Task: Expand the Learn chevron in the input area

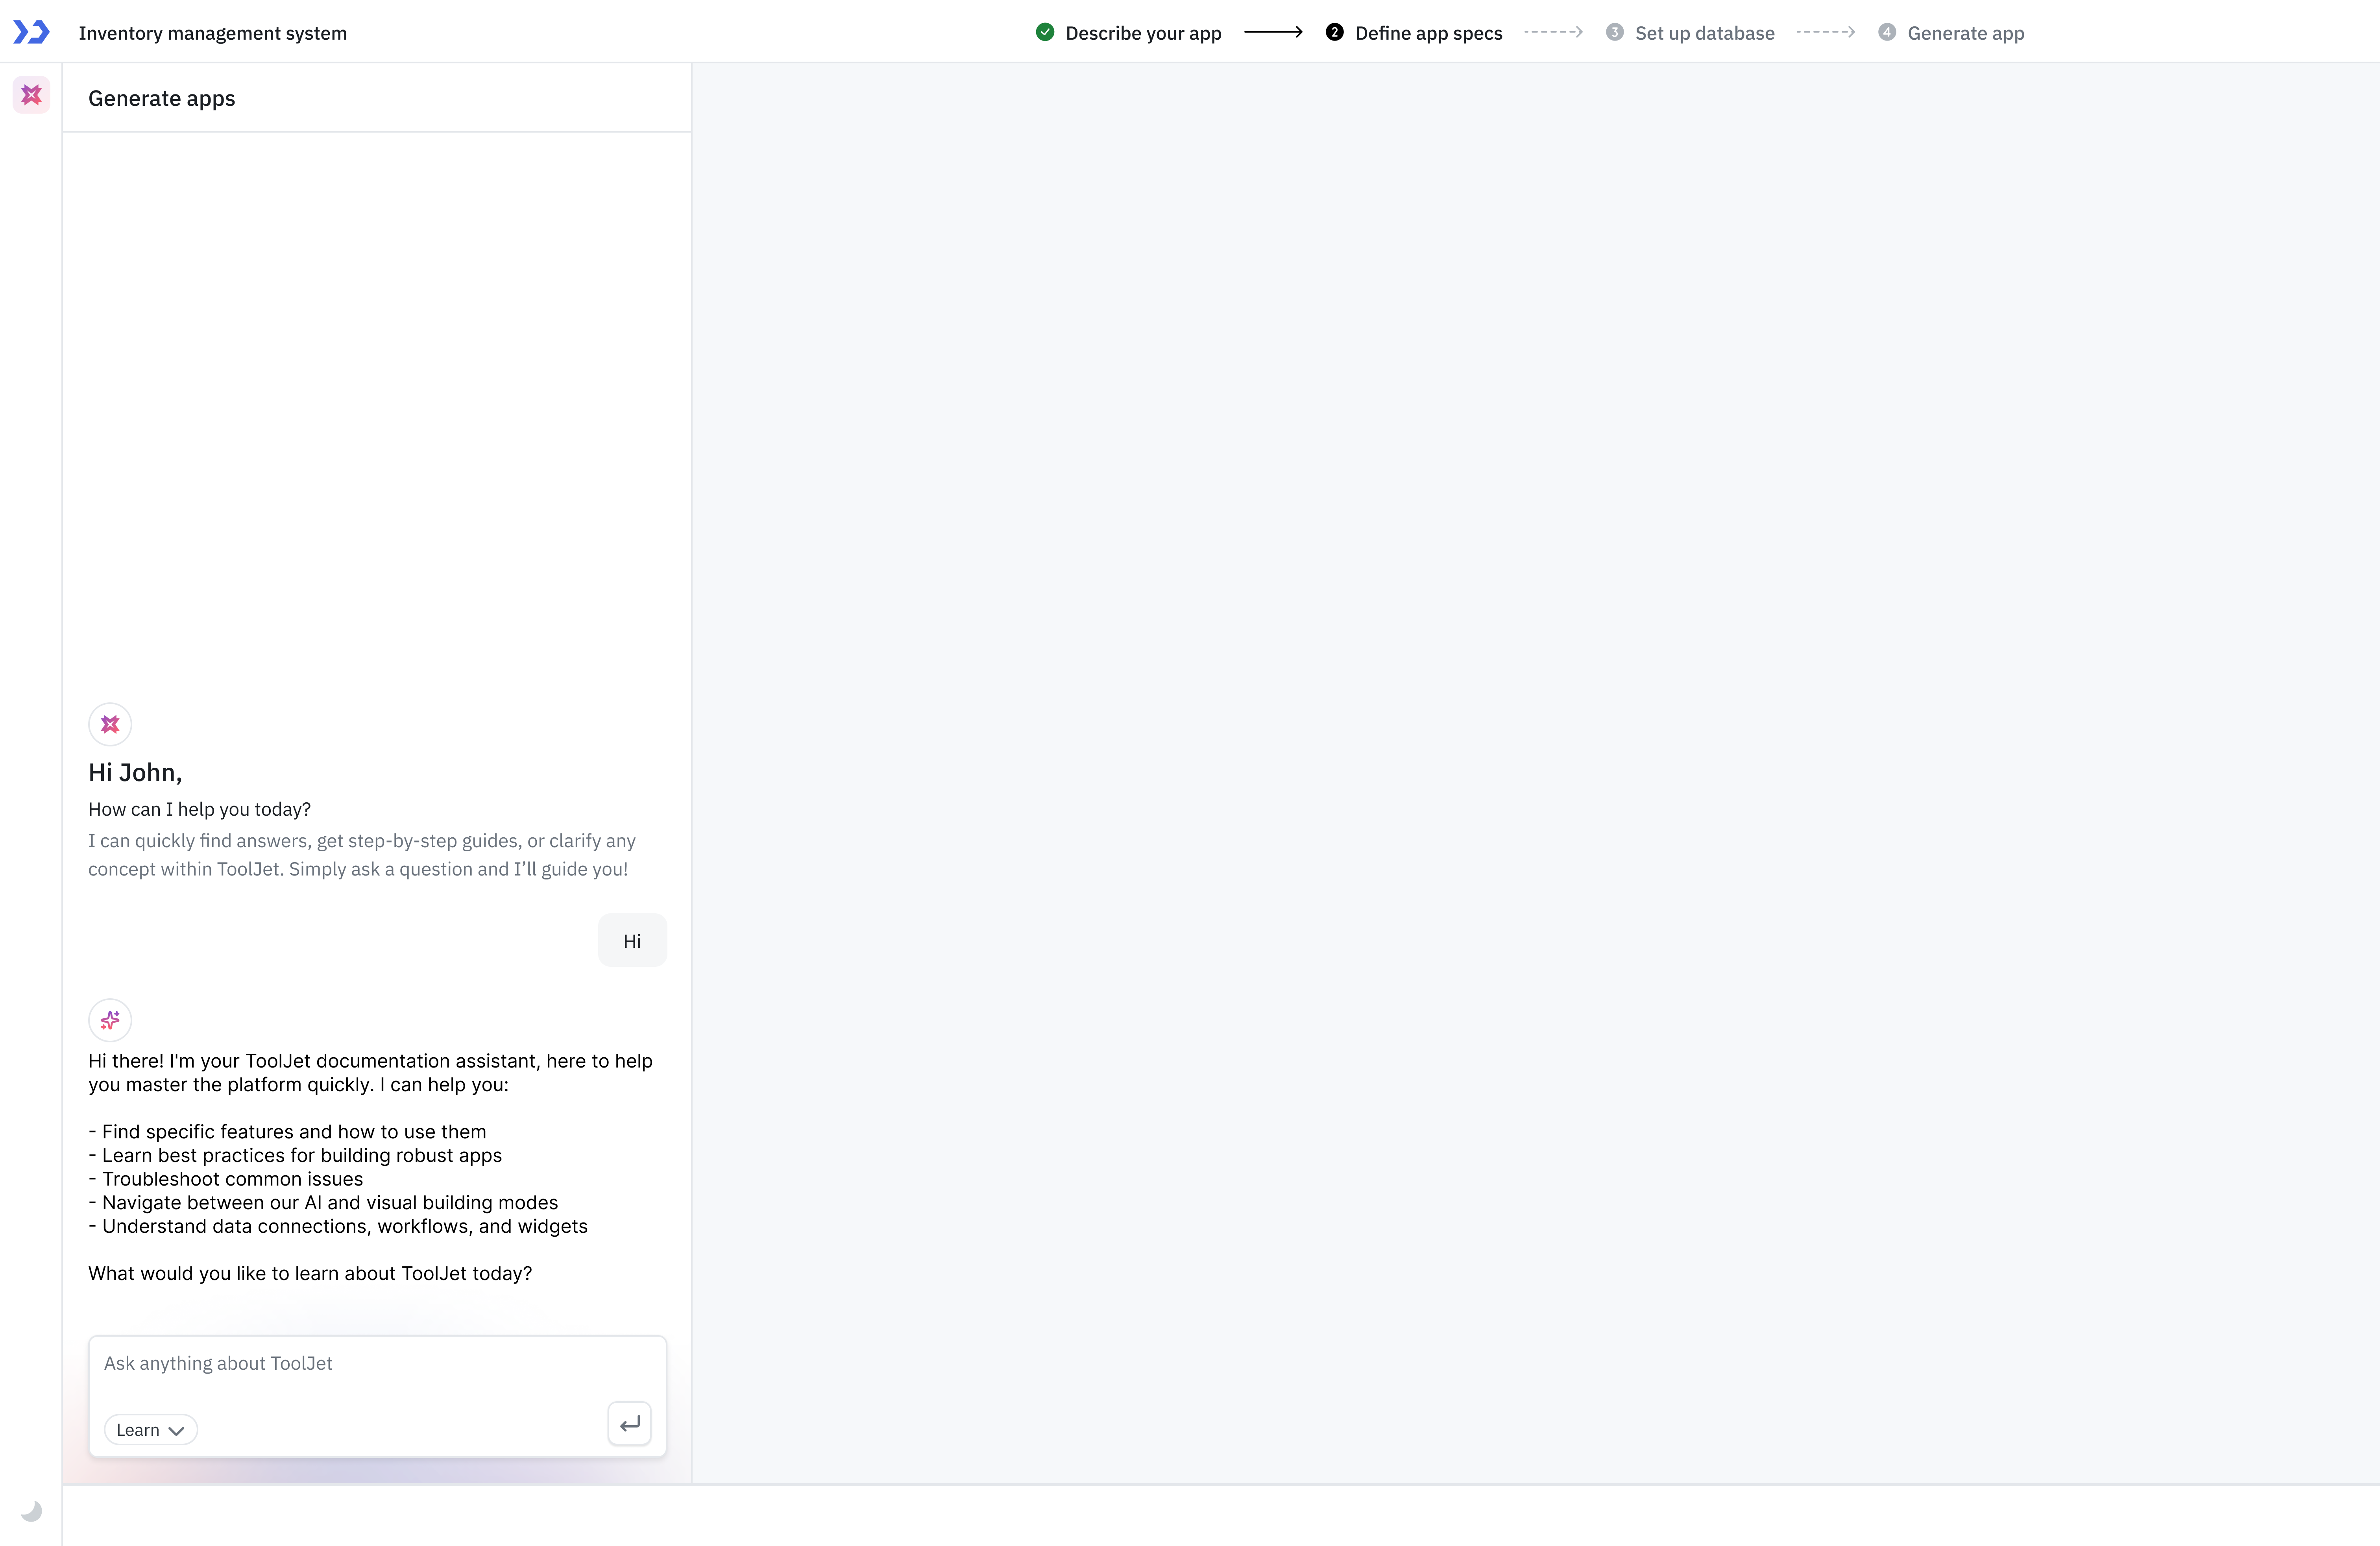Action: (178, 1430)
